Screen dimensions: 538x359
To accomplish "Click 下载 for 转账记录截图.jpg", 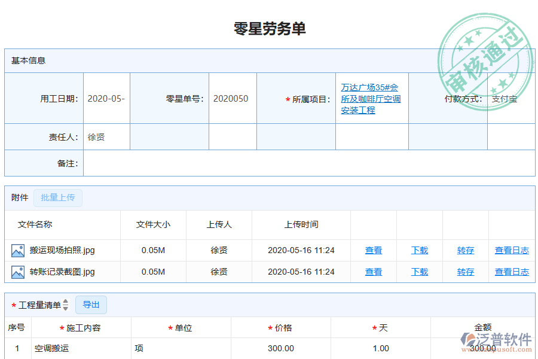I will pyautogui.click(x=419, y=272).
